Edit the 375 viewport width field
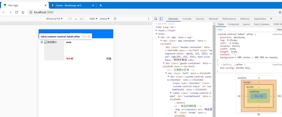The width and height of the screenshot is (282, 117). [70, 19]
